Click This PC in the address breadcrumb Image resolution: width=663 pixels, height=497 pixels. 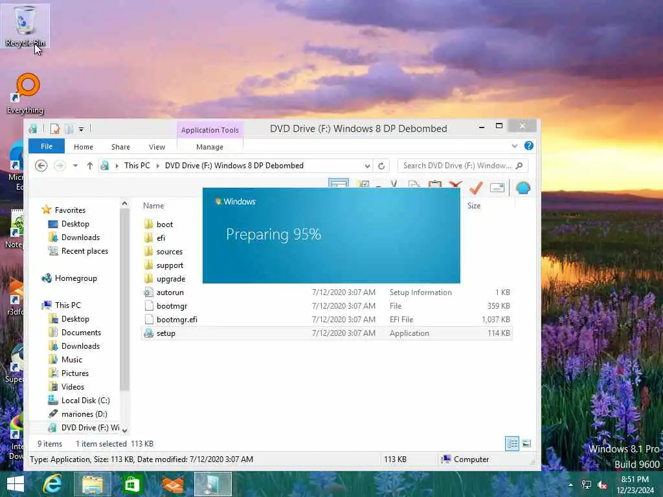point(137,166)
